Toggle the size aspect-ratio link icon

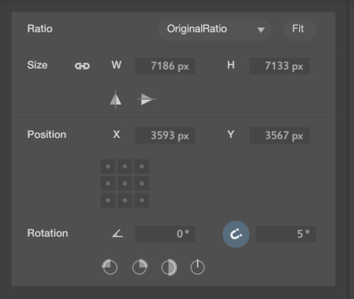click(82, 66)
